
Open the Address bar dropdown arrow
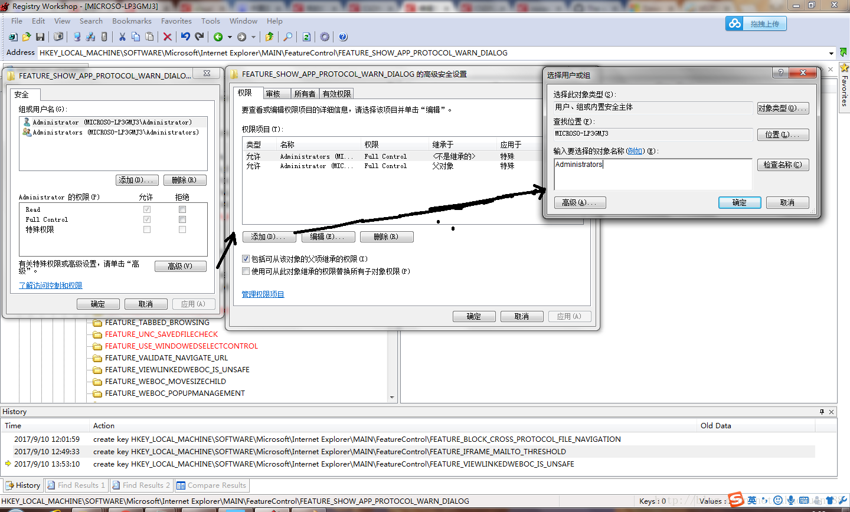(x=831, y=53)
